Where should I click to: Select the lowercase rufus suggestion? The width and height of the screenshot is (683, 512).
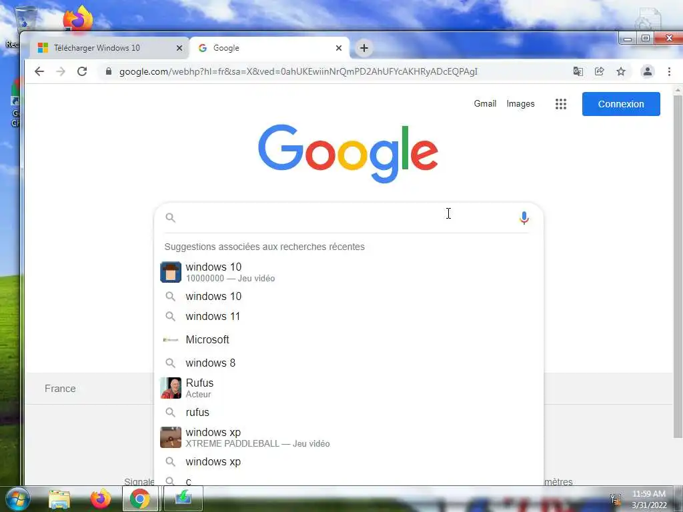[348, 412]
